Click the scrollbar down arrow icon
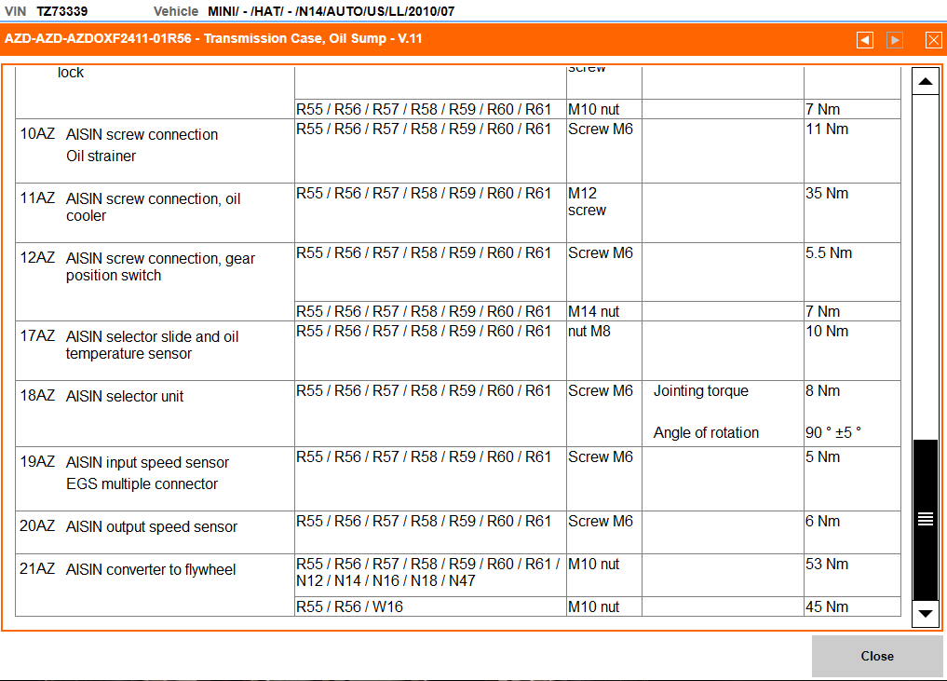This screenshot has height=681, width=947. tap(924, 615)
